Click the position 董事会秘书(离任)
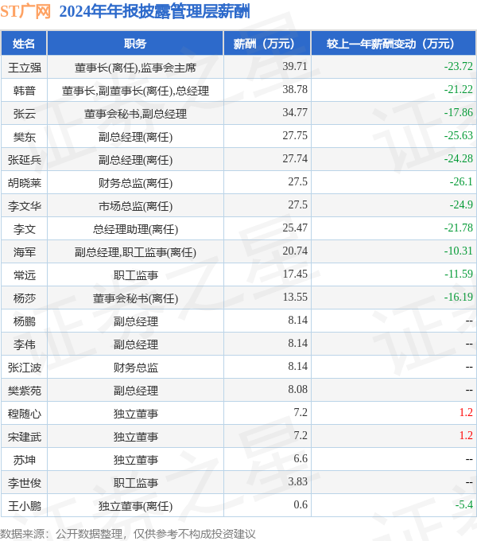This screenshot has height=541, width=477. pos(135,298)
